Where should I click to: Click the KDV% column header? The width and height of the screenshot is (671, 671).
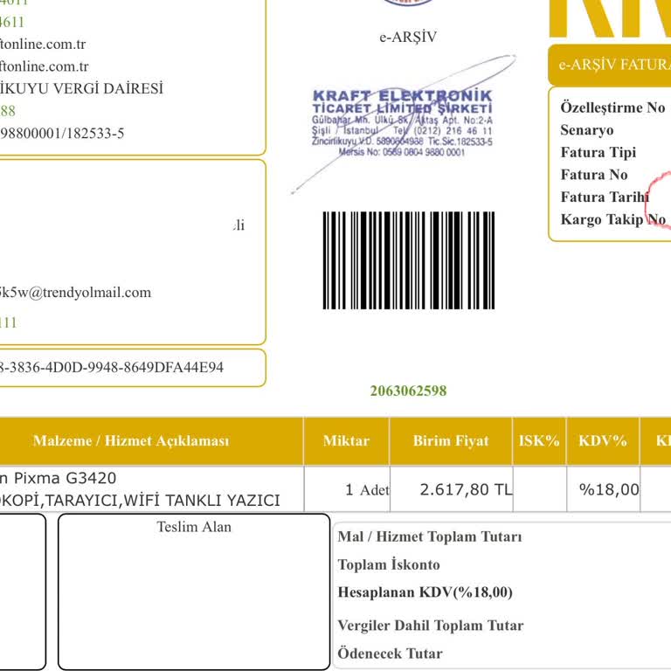603,440
